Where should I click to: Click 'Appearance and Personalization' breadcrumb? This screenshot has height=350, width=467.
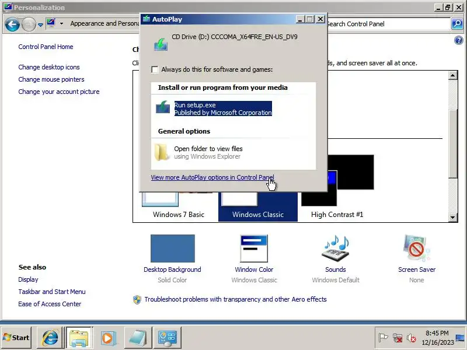pyautogui.click(x=104, y=23)
